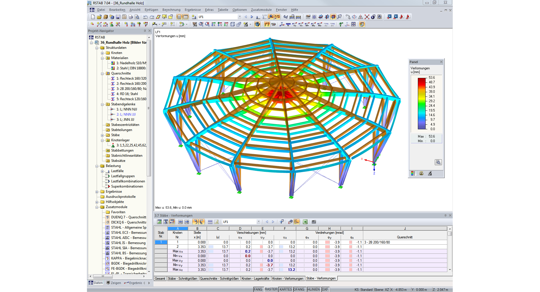Toggle FANG in the status bar

258,289
